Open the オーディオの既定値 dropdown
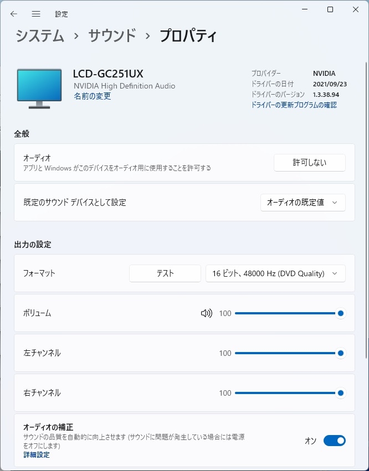This screenshot has height=471, width=369. [303, 203]
